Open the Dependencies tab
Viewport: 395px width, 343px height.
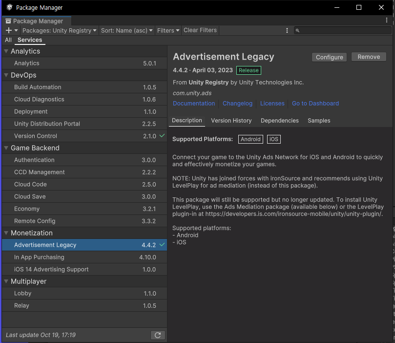(280, 121)
